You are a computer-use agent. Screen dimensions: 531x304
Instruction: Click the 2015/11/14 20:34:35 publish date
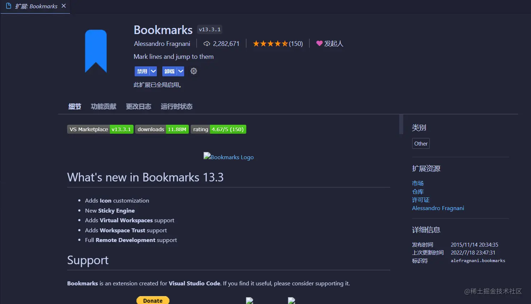(x=474, y=245)
